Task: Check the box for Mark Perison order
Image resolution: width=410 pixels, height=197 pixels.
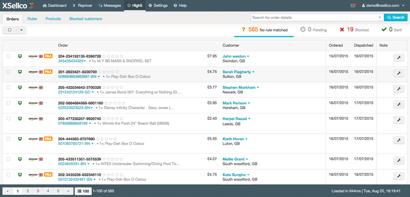Action: (8, 103)
